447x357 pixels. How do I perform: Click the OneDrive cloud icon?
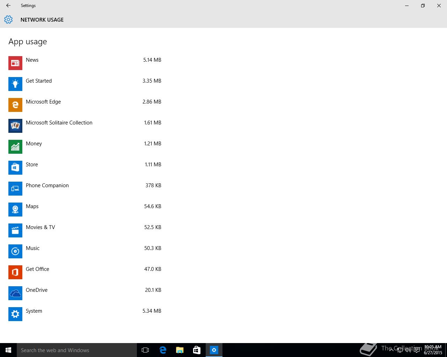click(x=15, y=293)
